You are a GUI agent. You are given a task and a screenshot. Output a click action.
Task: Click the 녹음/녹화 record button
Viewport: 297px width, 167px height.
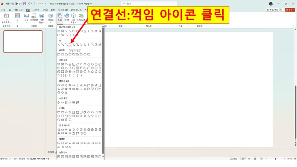coord(273,10)
